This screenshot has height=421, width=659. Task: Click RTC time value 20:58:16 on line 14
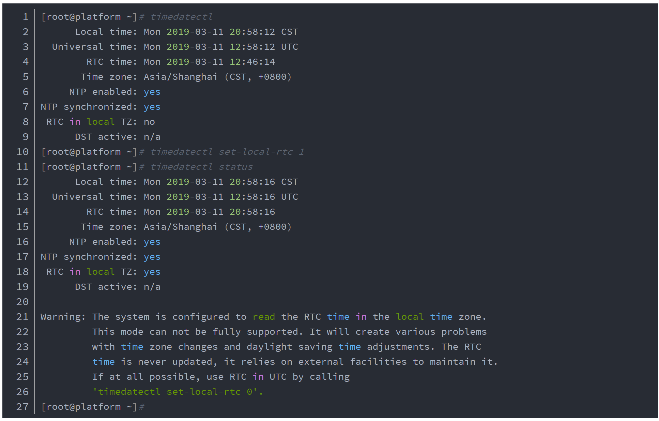coord(252,212)
